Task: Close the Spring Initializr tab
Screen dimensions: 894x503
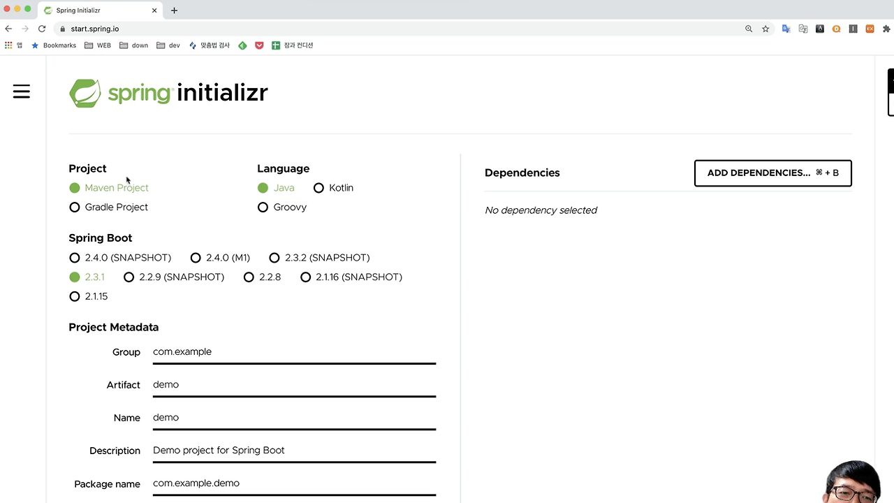Action: [x=154, y=10]
